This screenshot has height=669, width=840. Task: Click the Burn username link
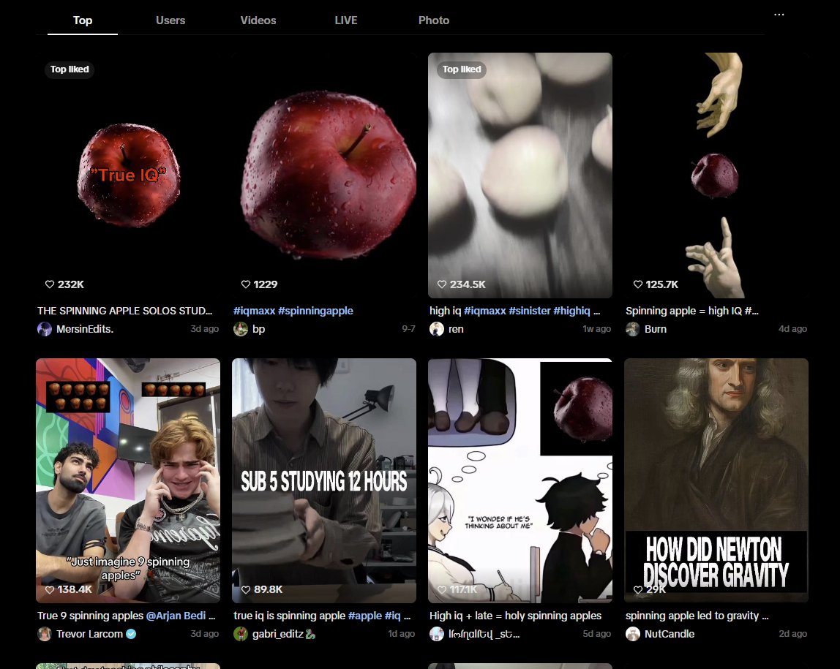pos(655,329)
